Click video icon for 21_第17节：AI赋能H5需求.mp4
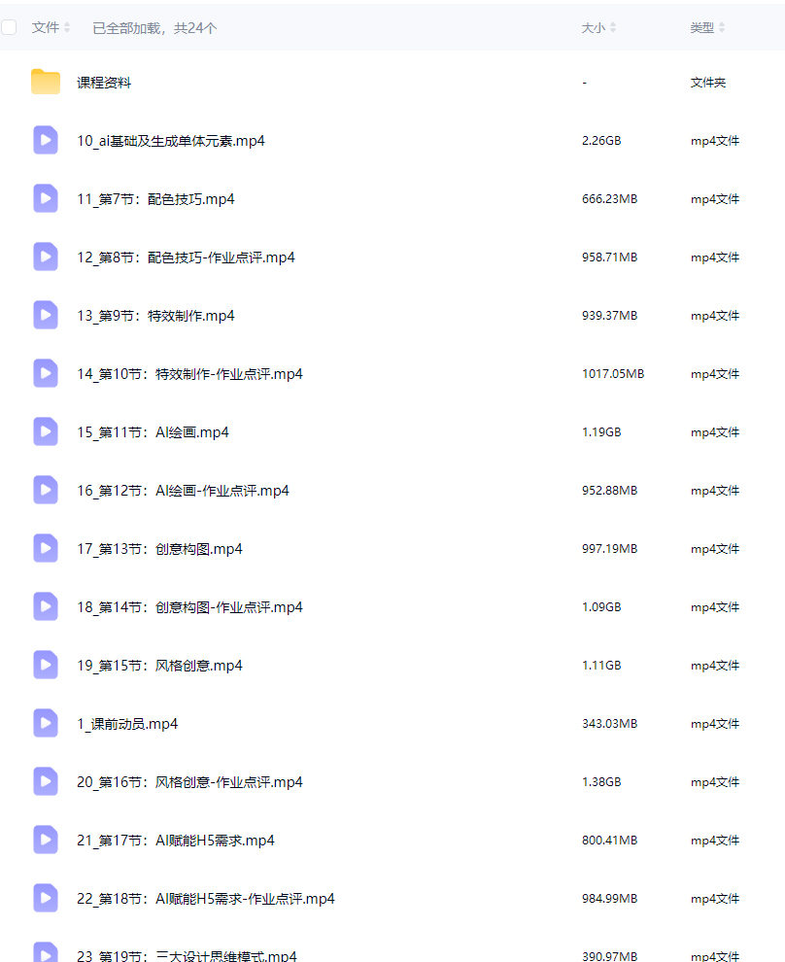785x962 pixels. click(46, 840)
